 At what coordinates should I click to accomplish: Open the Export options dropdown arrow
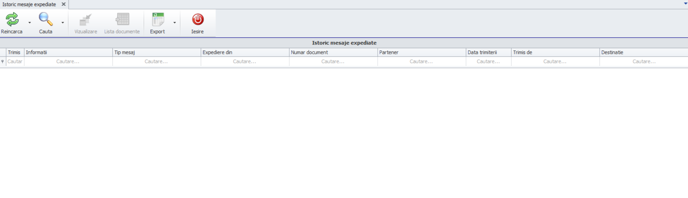(175, 23)
